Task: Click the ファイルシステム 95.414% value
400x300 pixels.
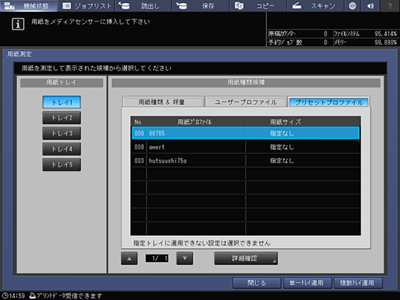Action: [x=386, y=34]
